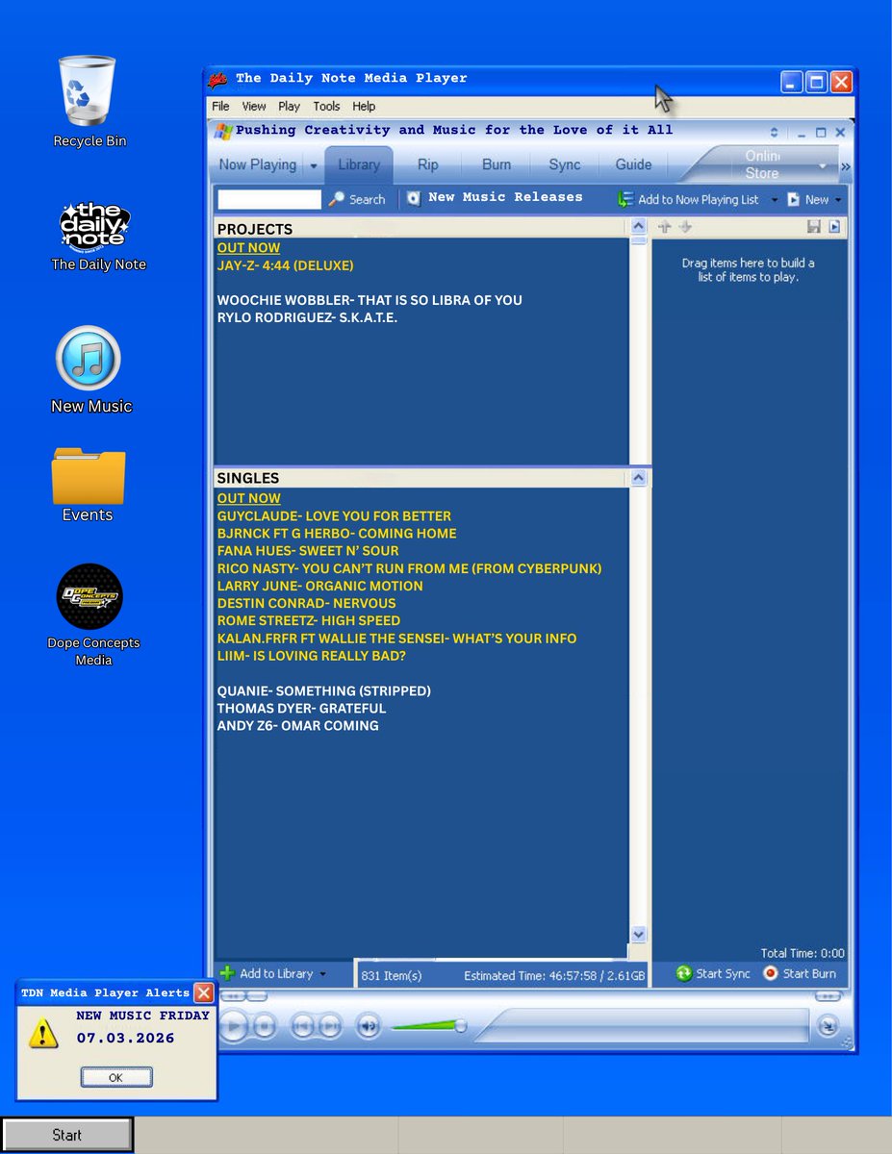
Task: Click the SINGLES list scroll down arrow
Action: [639, 934]
